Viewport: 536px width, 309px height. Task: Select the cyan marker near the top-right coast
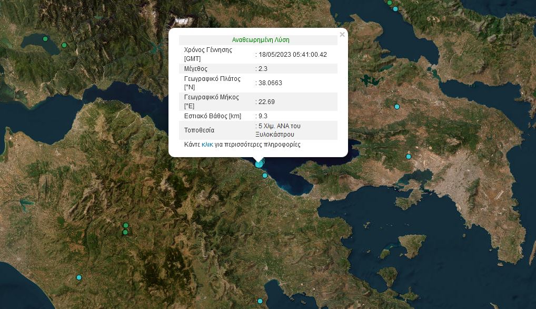tap(395, 9)
